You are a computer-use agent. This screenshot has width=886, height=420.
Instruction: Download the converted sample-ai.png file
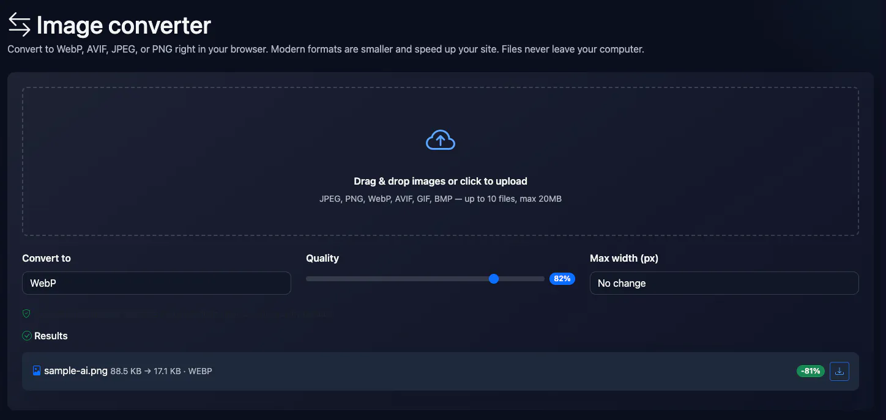[839, 371]
